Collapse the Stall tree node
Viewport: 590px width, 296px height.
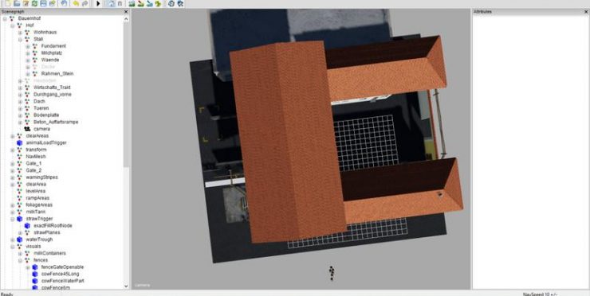(20, 39)
